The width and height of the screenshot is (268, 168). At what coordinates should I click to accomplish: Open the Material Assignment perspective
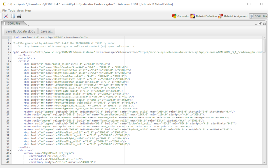[x=233, y=16]
